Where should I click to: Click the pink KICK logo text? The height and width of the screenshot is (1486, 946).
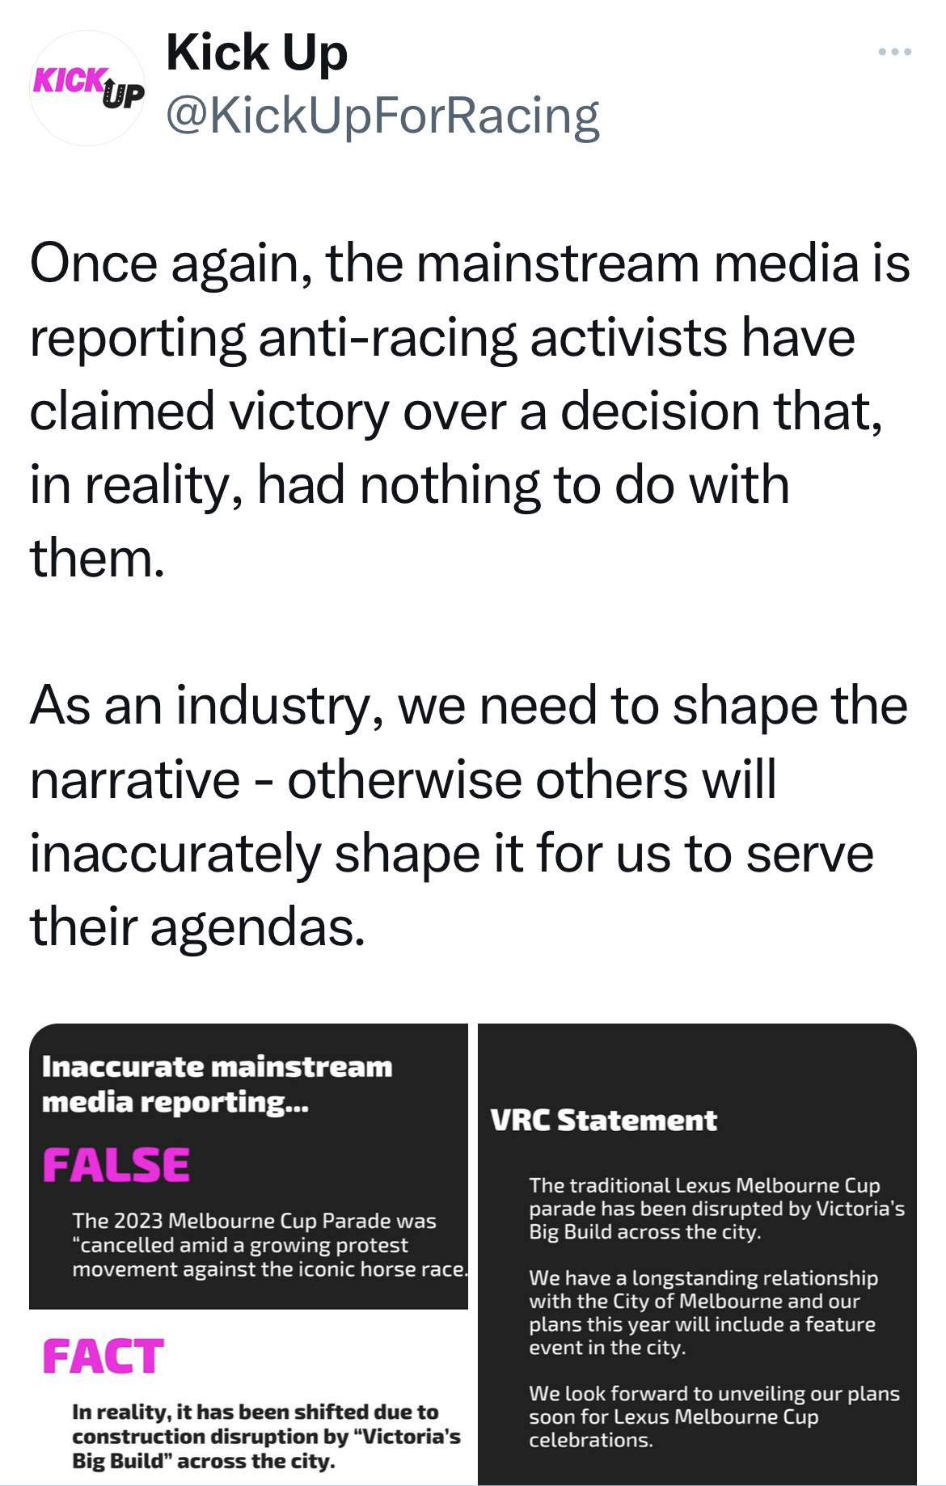tap(70, 81)
